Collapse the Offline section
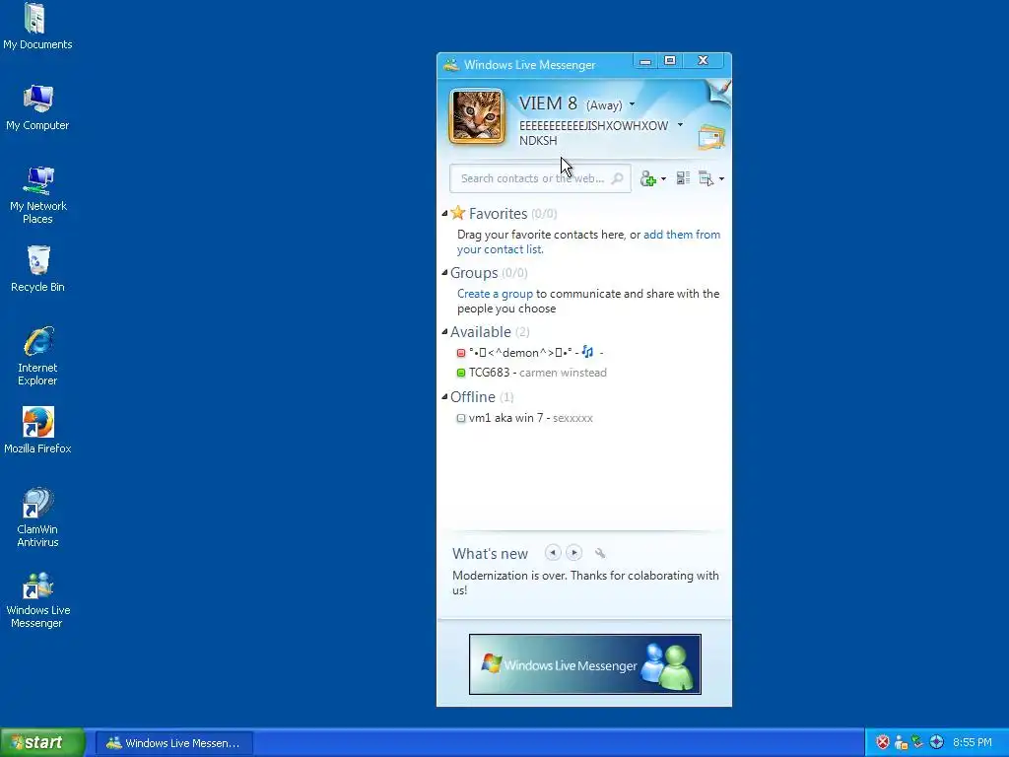Image resolution: width=1009 pixels, height=757 pixels. tap(444, 396)
